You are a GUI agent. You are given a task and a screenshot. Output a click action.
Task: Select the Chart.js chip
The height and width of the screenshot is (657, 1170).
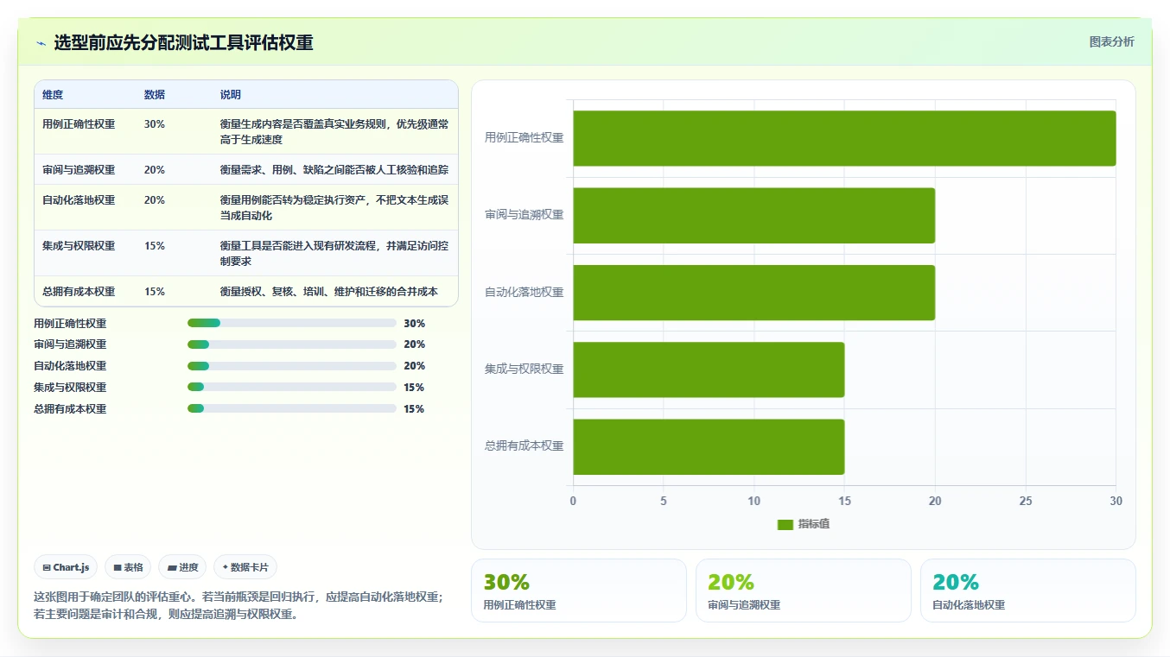[x=67, y=567]
